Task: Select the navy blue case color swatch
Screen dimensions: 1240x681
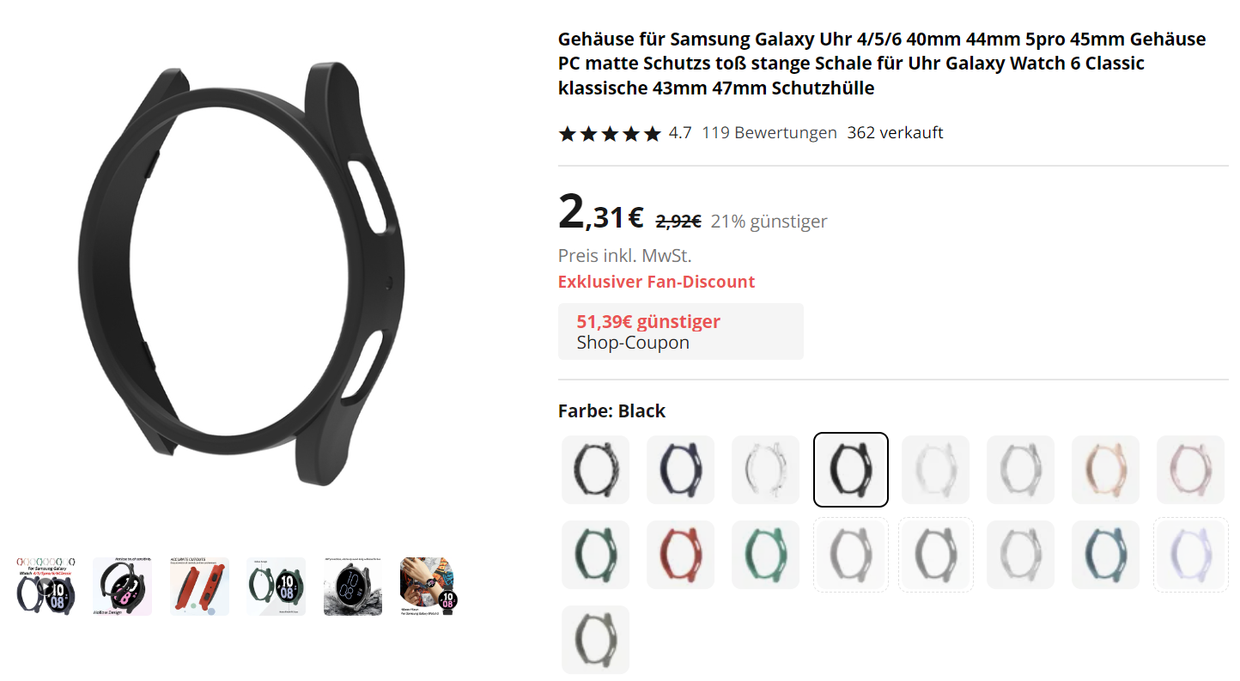Action: tap(680, 470)
